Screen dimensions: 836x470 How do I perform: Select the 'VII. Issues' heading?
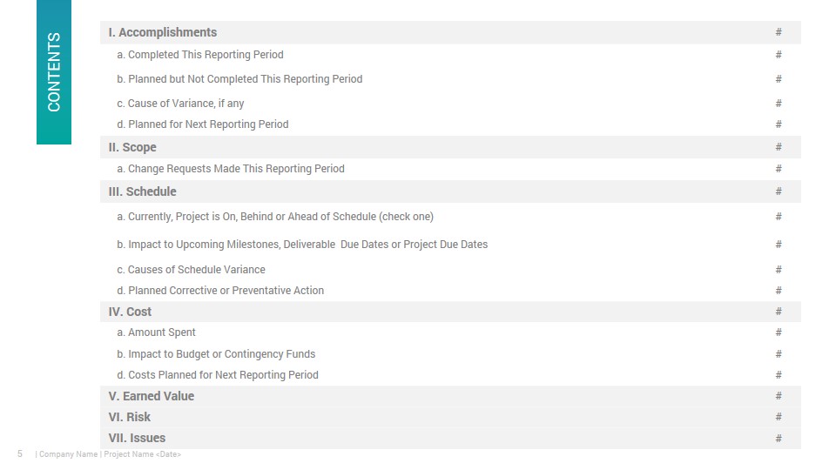coord(137,438)
